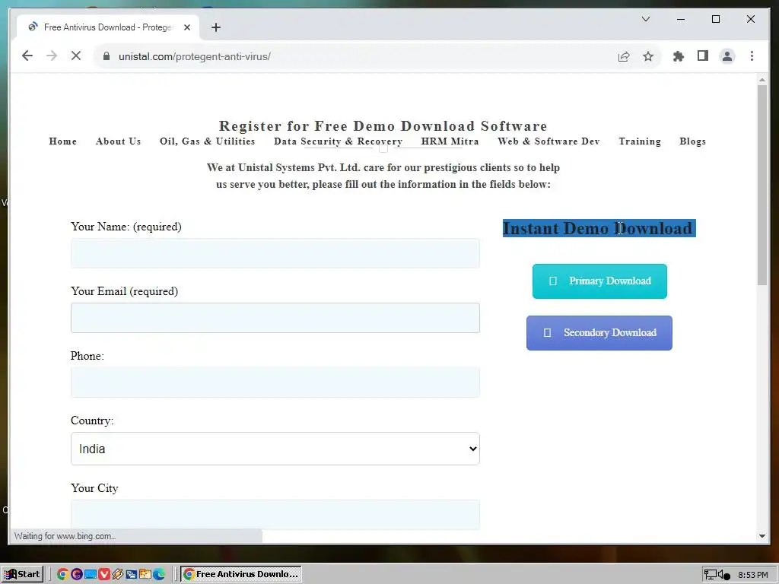Click the blue windows quick launch icon
Screen dimensions: 779x584
click(x=131, y=574)
